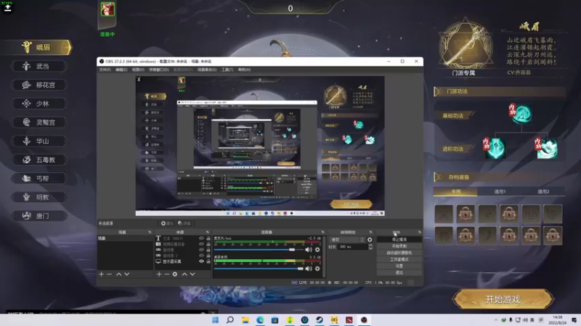This screenshot has height=326, width=581.
Task: Toggle the lock on the 显示器采集 source
Action: (x=208, y=262)
